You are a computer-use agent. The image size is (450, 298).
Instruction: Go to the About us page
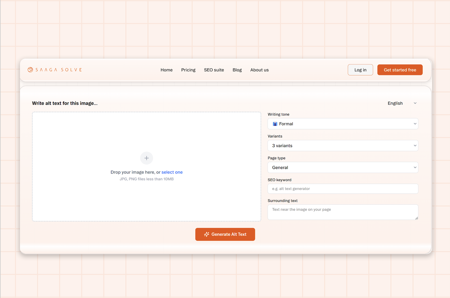click(259, 70)
